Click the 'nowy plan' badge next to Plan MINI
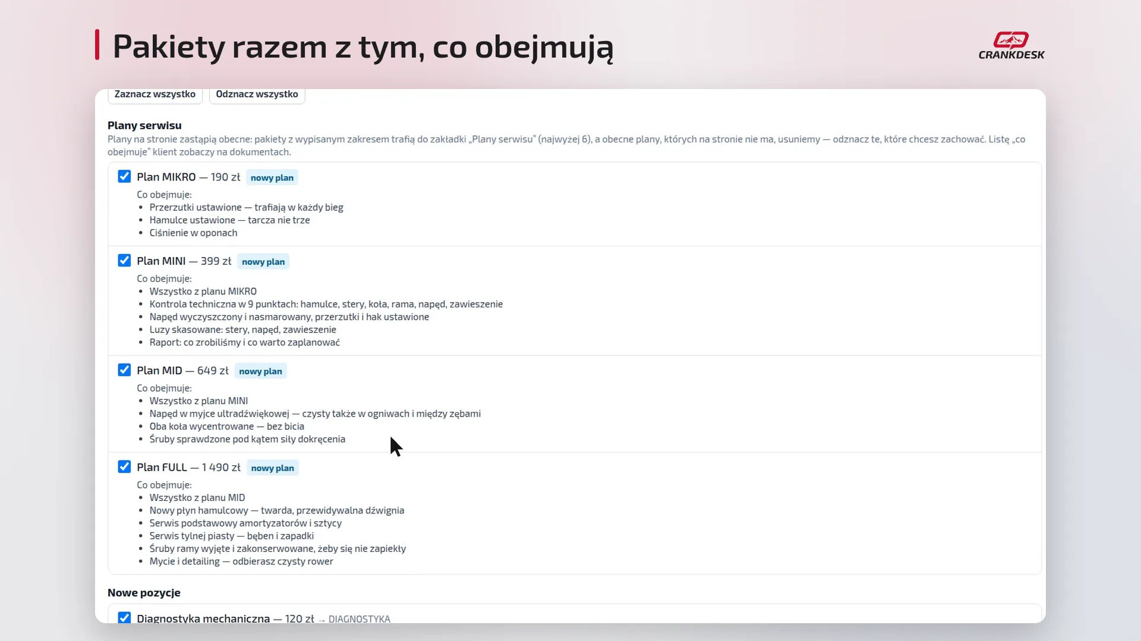Viewport: 1141px width, 641px height. coord(263,262)
